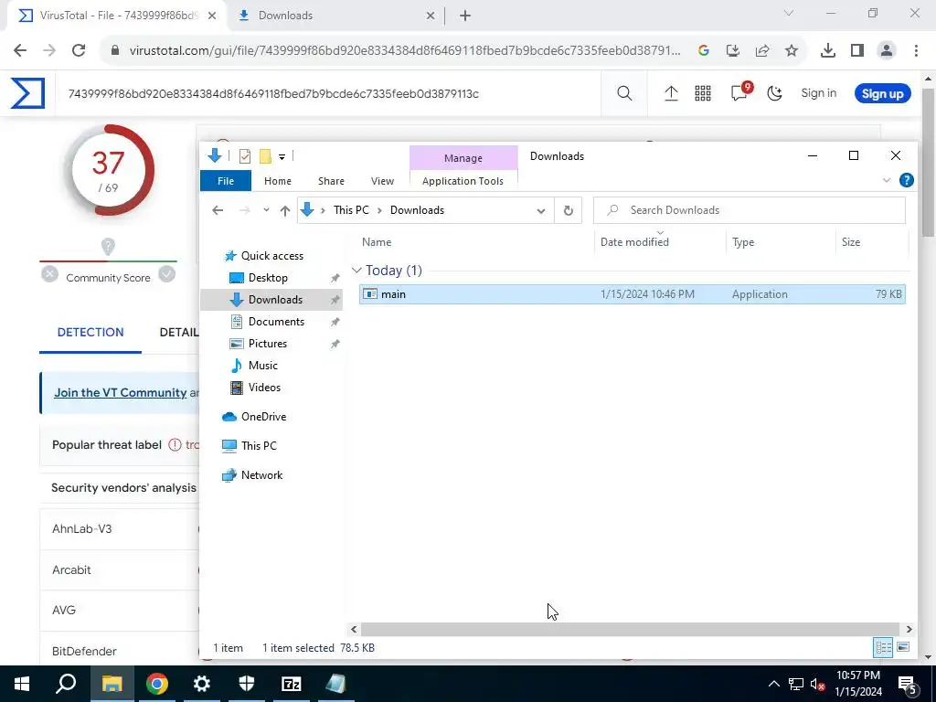Open the VirusTotal apps grid icon
The image size is (936, 702).
click(x=703, y=93)
